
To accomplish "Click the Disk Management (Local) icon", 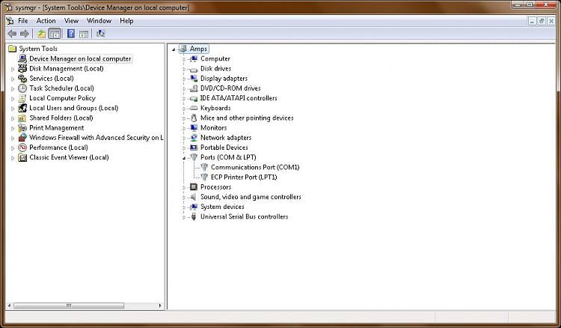I will pos(22,68).
